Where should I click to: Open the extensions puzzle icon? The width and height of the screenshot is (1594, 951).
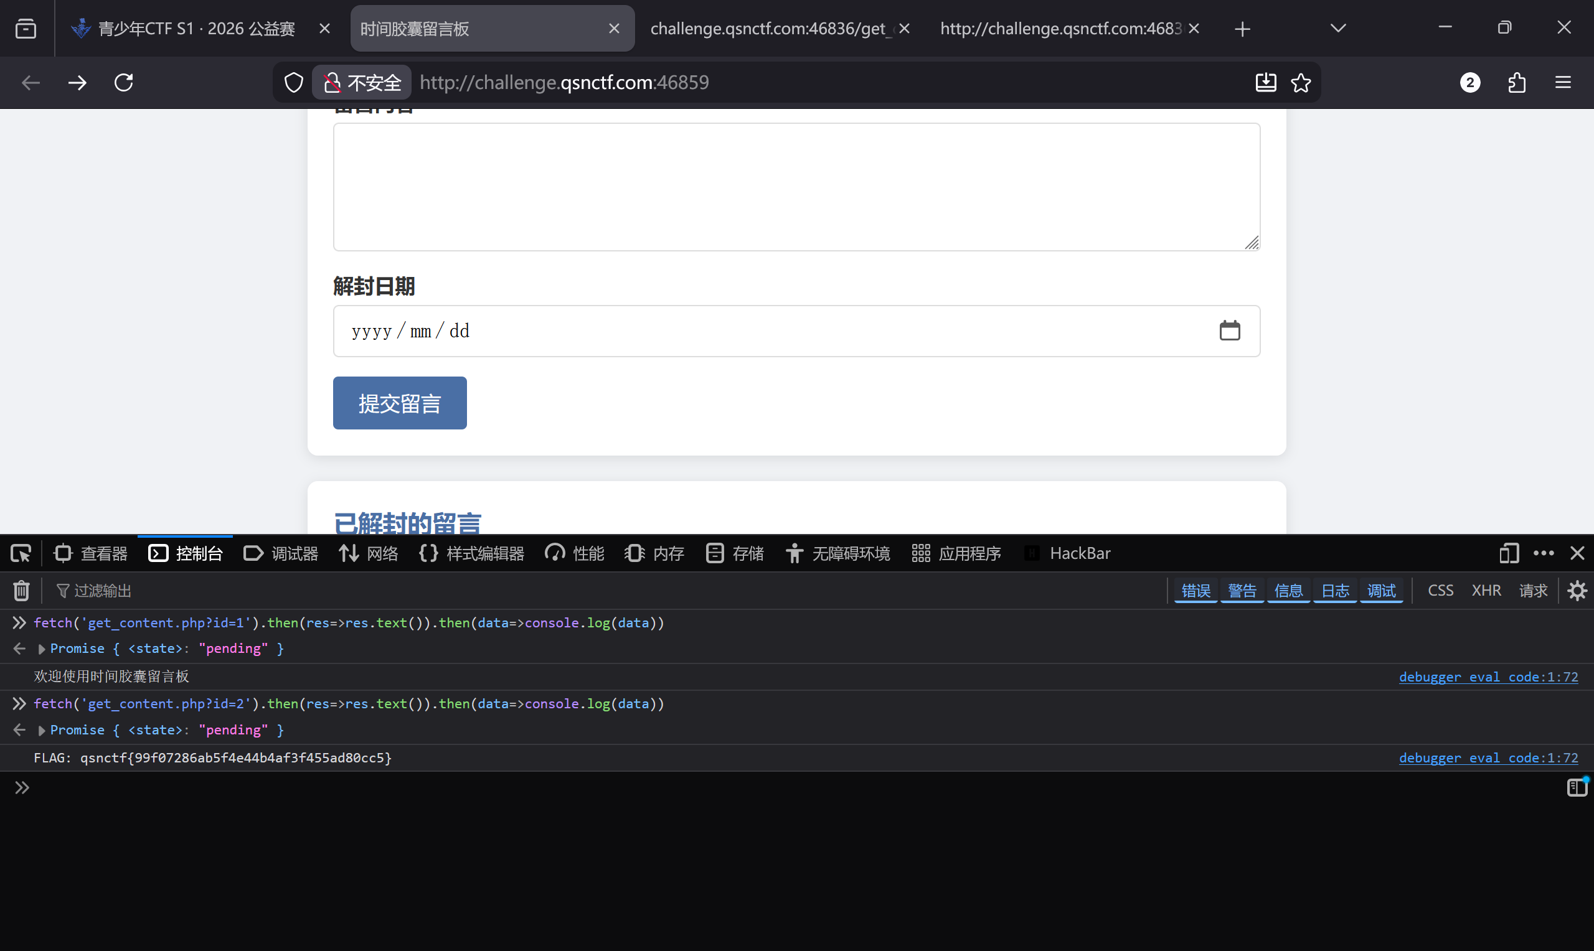[x=1516, y=83]
